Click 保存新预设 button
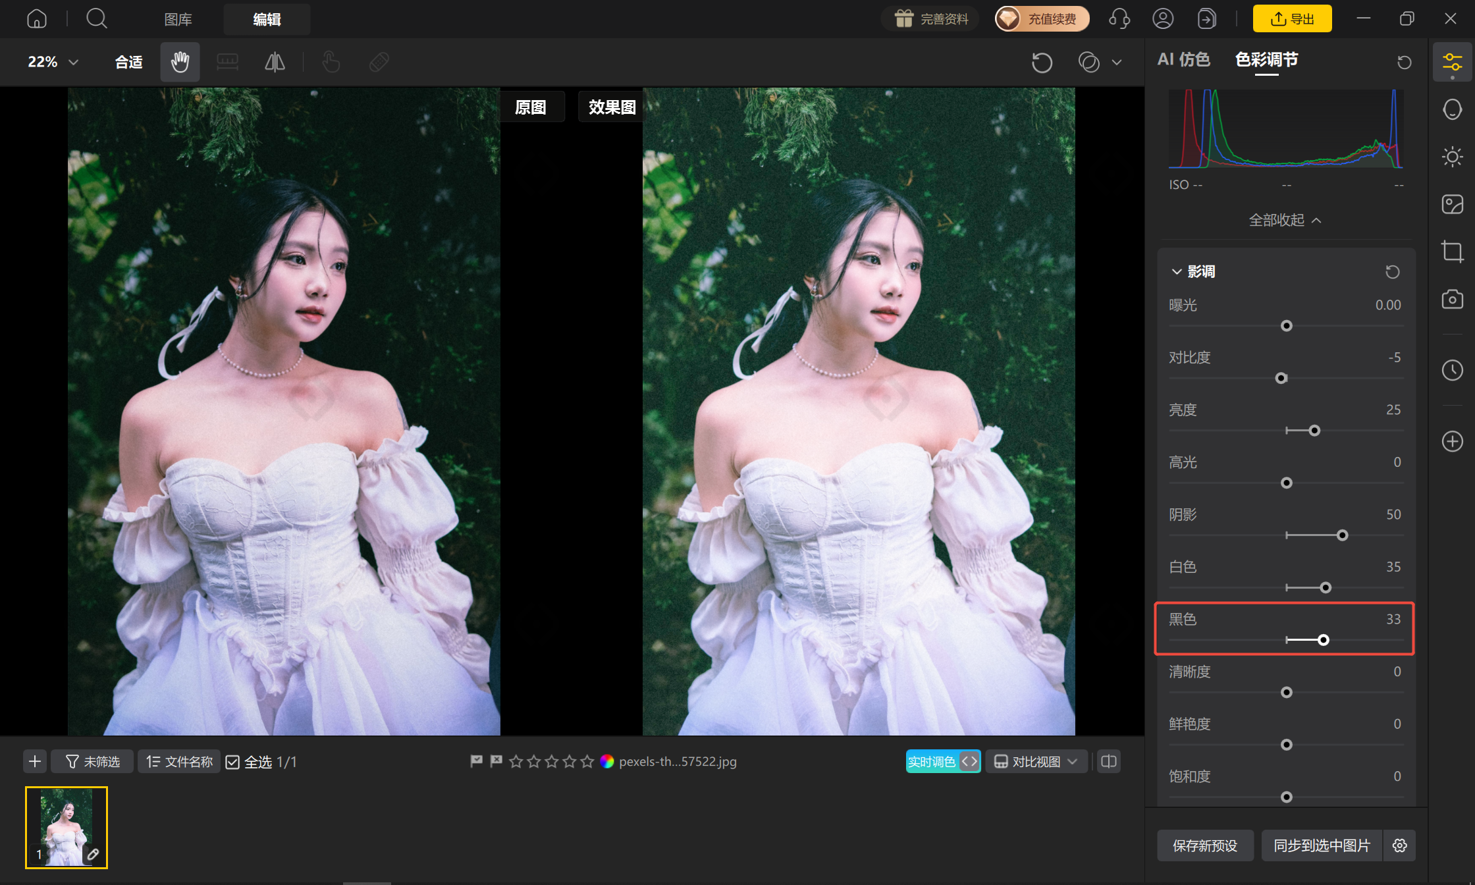This screenshot has width=1475, height=885. pos(1205,845)
